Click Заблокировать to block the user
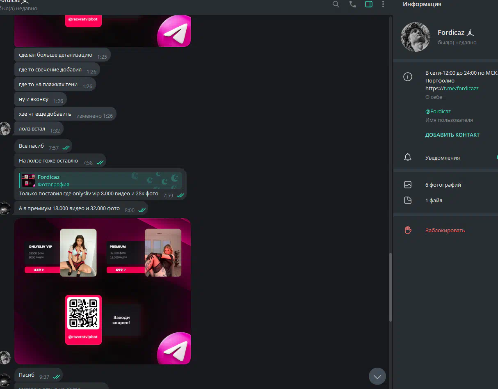 [445, 230]
